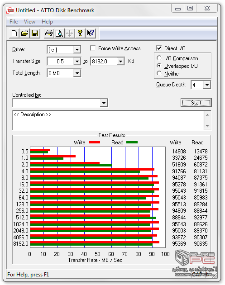Save results with the floppy disk icon
This screenshot has height=285, width=225.
click(35, 33)
